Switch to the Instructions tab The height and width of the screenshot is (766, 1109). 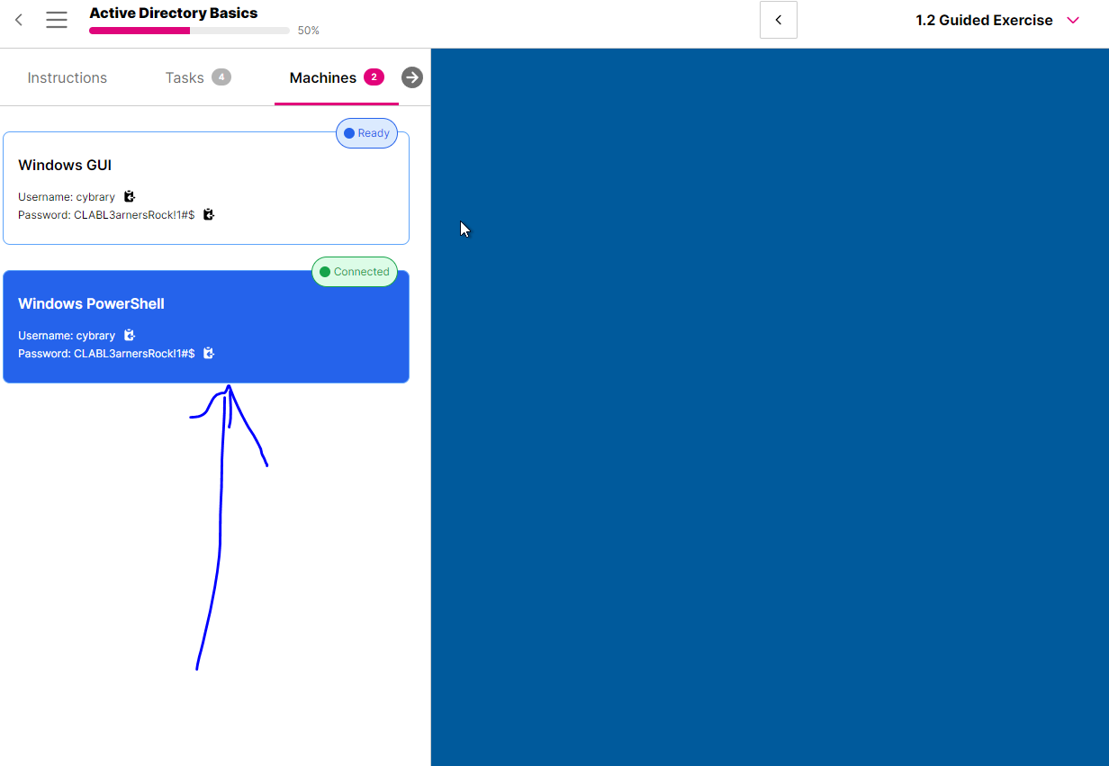click(68, 77)
